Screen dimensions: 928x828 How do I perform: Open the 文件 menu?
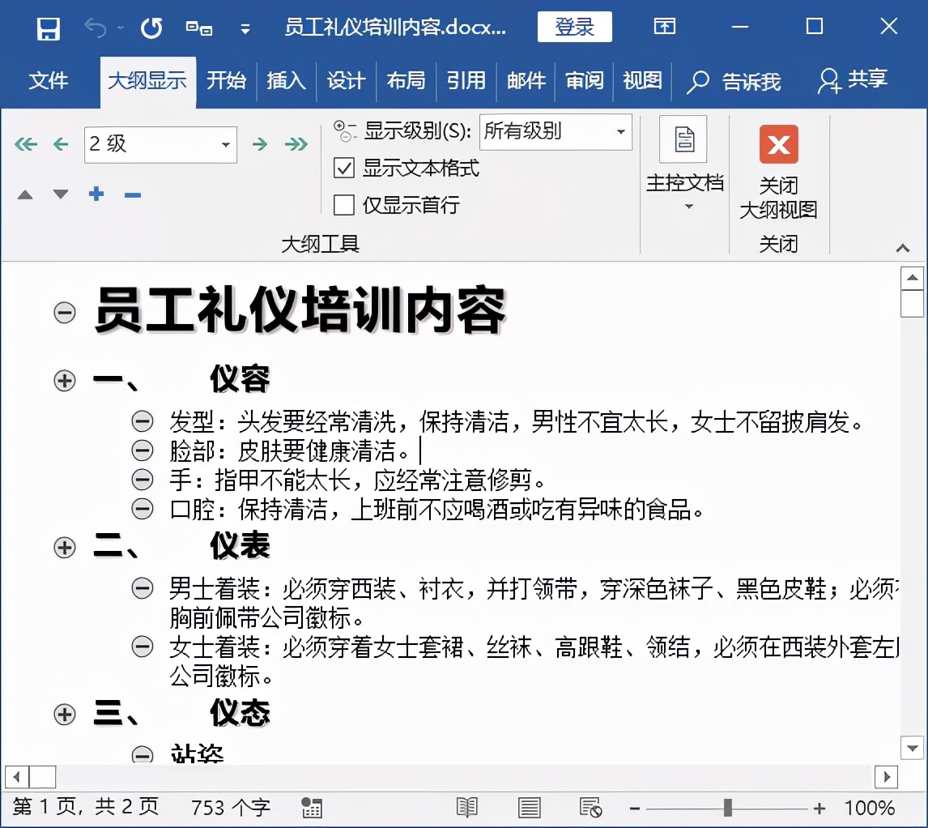click(50, 81)
